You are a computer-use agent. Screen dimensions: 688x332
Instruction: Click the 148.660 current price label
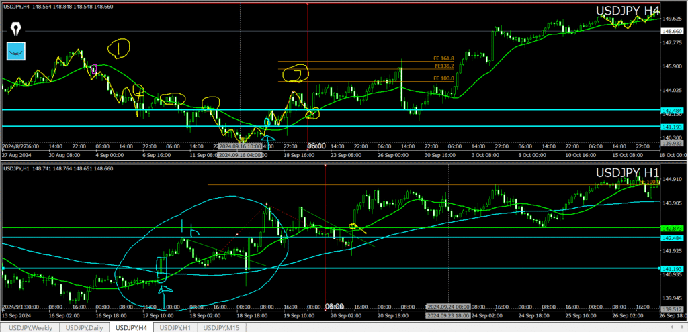(673, 31)
